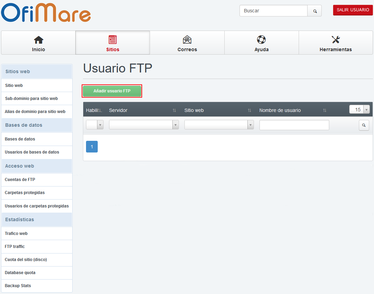Click the Estadísticas section header
This screenshot has height=294, width=374.
[x=37, y=219]
